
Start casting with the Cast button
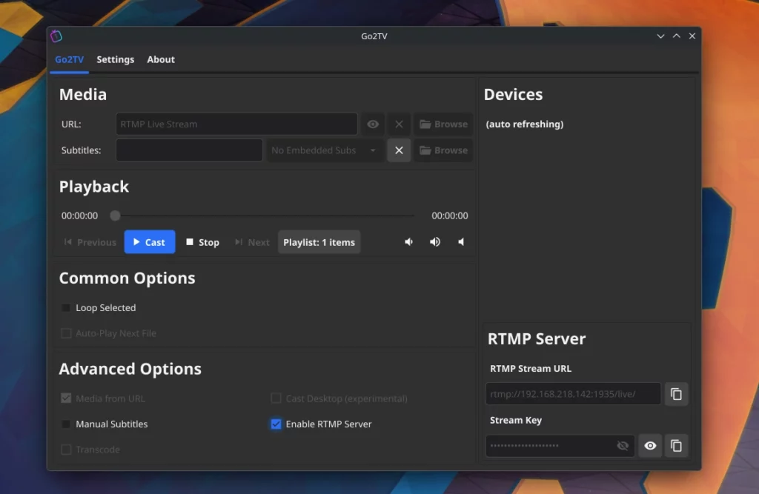(x=150, y=242)
